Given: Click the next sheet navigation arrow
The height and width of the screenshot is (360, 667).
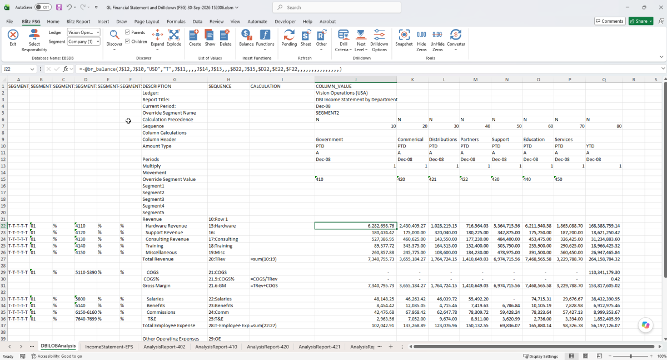Looking at the screenshot, I should pos(21,347).
